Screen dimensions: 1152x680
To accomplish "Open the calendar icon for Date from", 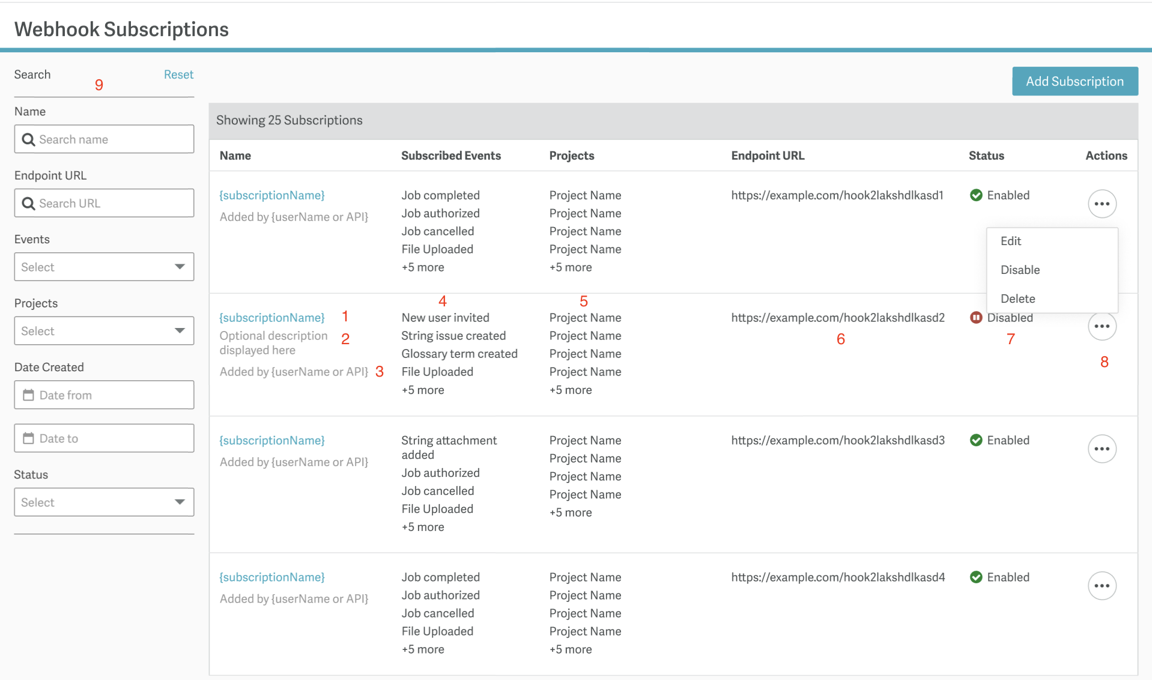I will tap(28, 395).
